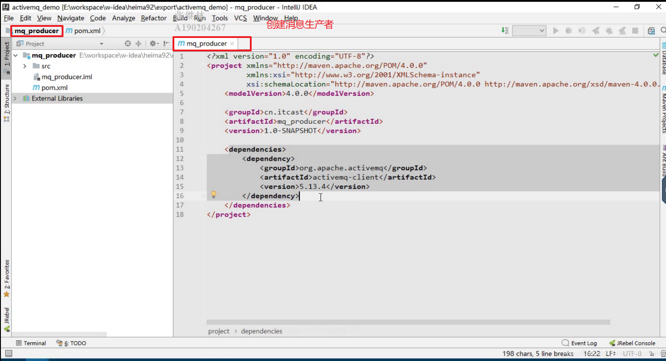Screen dimensions: 666x361
Task: Select mq_producer.iml file
Action: click(67, 77)
